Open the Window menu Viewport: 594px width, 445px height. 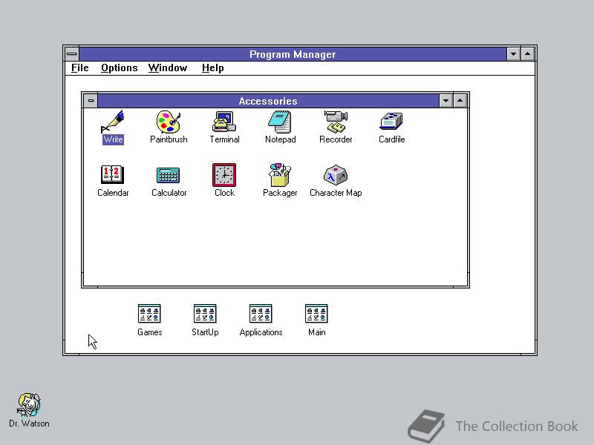(168, 68)
